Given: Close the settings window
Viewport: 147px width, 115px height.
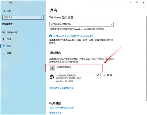Looking at the screenshot, I should point(143,2).
